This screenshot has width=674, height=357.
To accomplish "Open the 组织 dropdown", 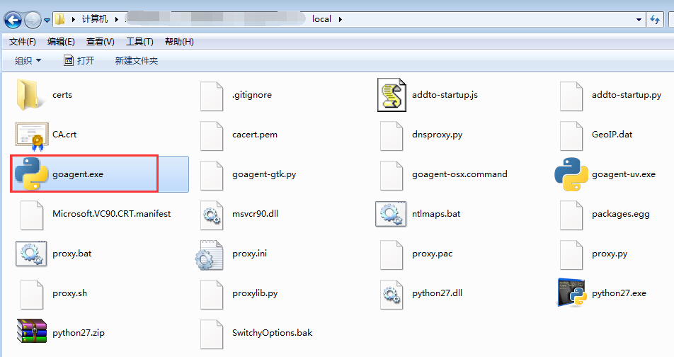I will 28,61.
